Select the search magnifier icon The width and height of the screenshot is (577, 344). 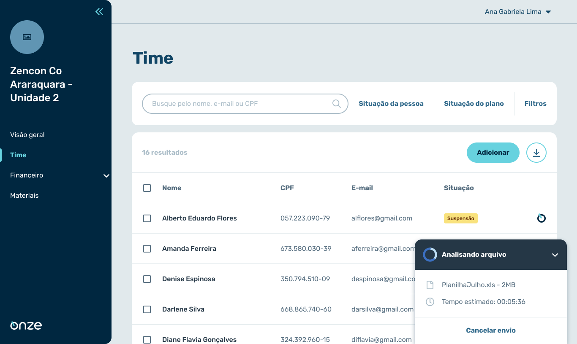(x=336, y=103)
